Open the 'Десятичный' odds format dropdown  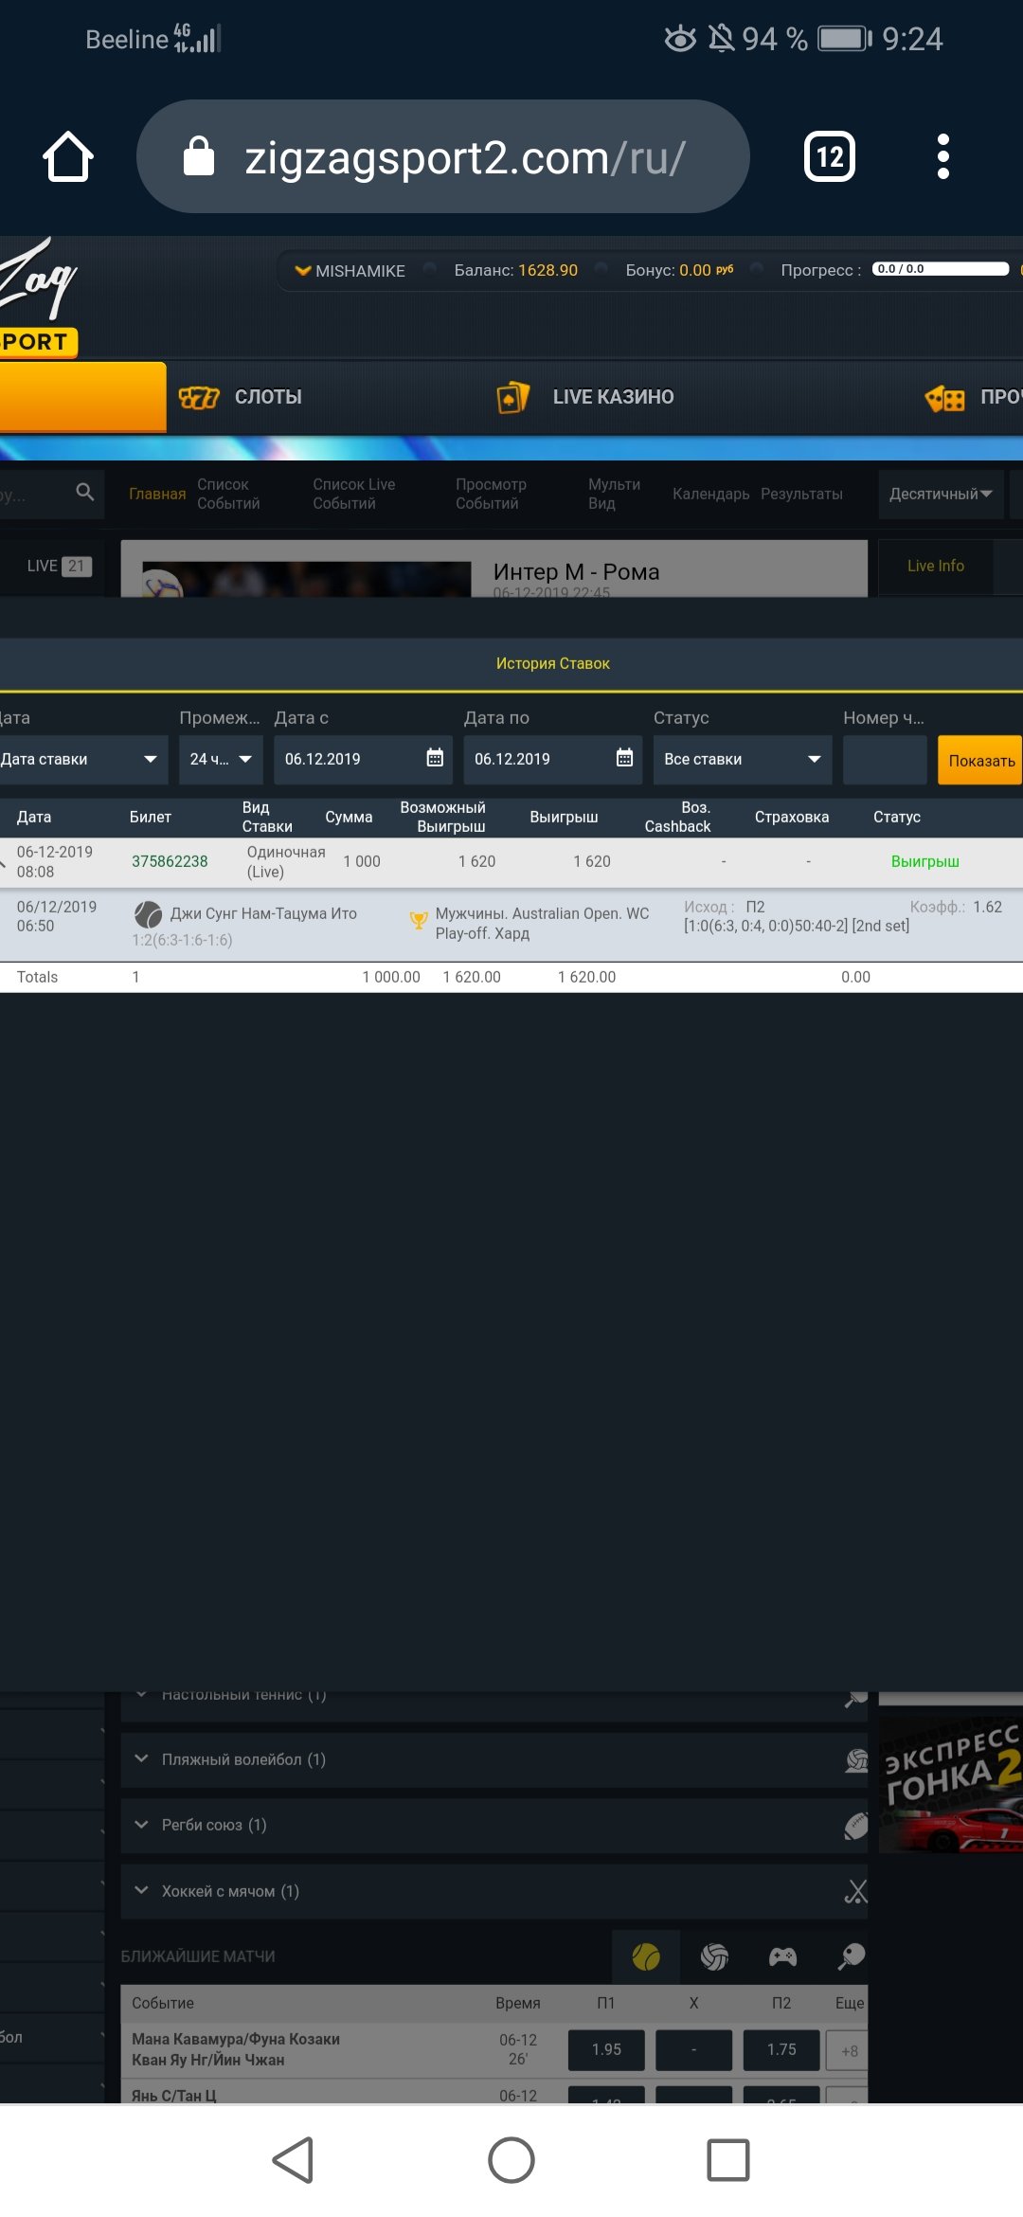click(x=940, y=494)
